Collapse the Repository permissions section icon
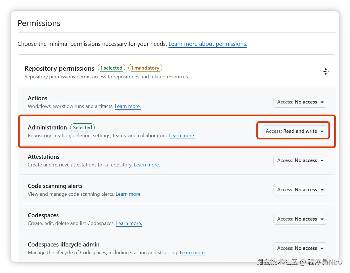The image size is (350, 273). 326,71
